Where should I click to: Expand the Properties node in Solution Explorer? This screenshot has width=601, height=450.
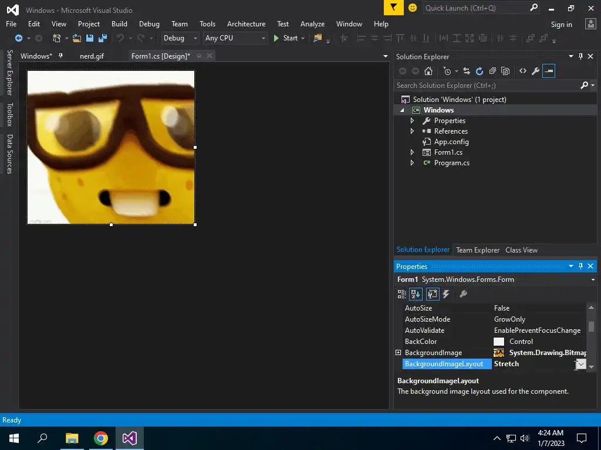(x=412, y=121)
